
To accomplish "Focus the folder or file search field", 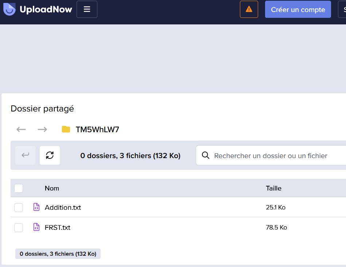I will (x=271, y=156).
